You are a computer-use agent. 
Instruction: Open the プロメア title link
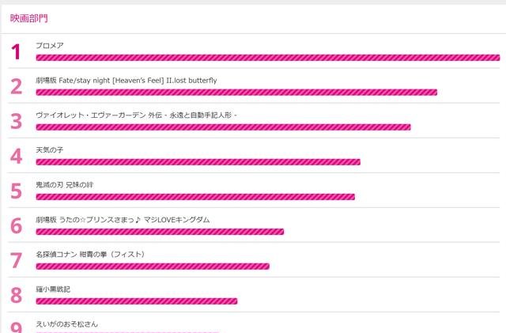pos(49,46)
